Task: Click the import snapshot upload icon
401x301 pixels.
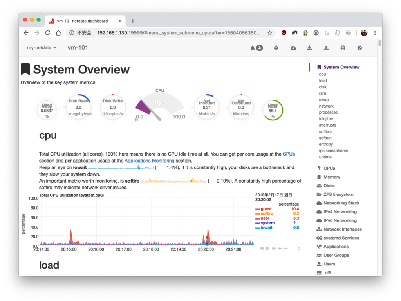Action: coord(326,48)
